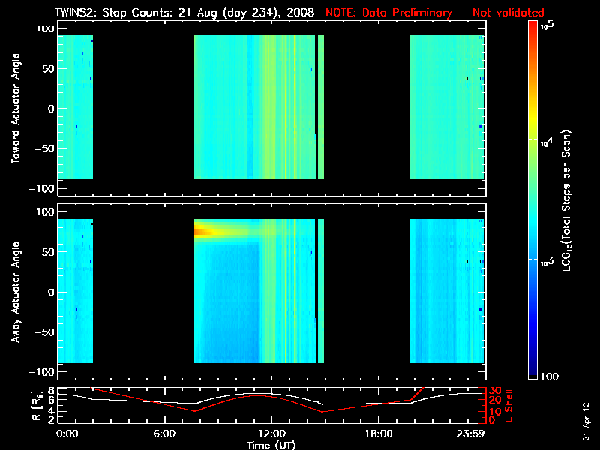Click the bright yellow vertical stripe in Toward panel
Image resolution: width=600 pixels, height=450 pixels.
[x=295, y=107]
